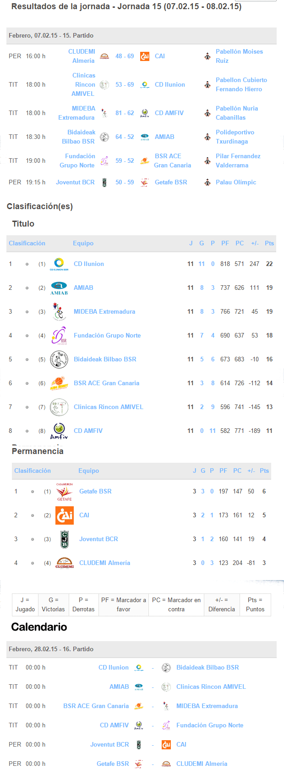The height and width of the screenshot is (781, 284).
Task: Click the 81 - 62 score link
Action: click(125, 113)
